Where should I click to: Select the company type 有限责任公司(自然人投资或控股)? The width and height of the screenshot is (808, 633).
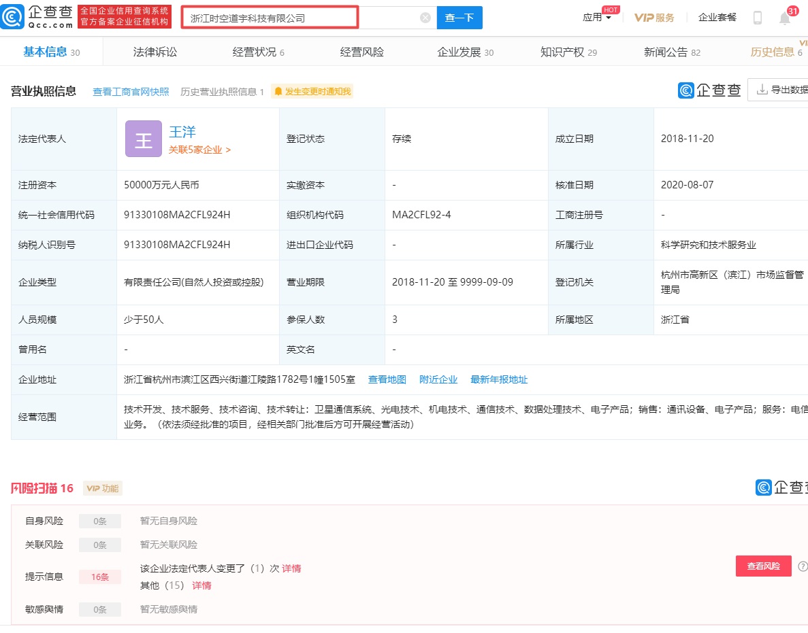pos(194,283)
